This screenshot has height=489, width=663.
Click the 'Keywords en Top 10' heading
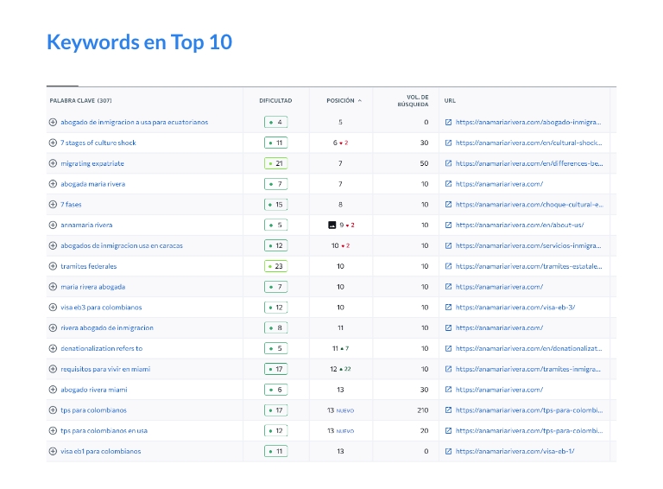[x=140, y=42]
